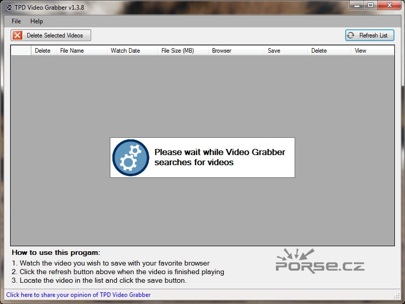Click the red X icon on Delete Selected Videos
405x304 pixels.
pyautogui.click(x=18, y=35)
